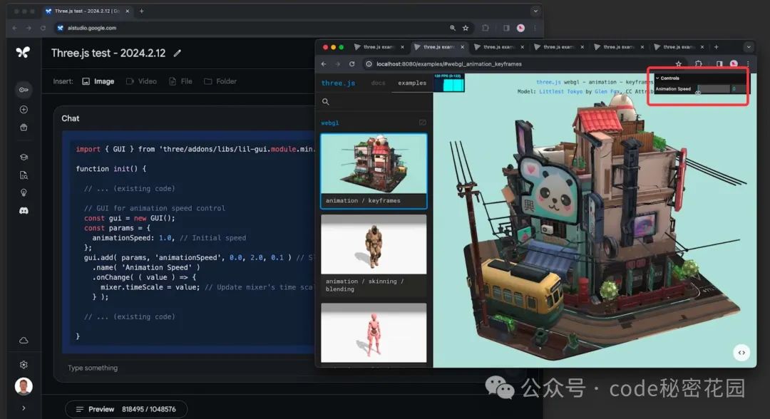This screenshot has height=419, width=770.
Task: Click the webgl category heading
Action: (330, 123)
